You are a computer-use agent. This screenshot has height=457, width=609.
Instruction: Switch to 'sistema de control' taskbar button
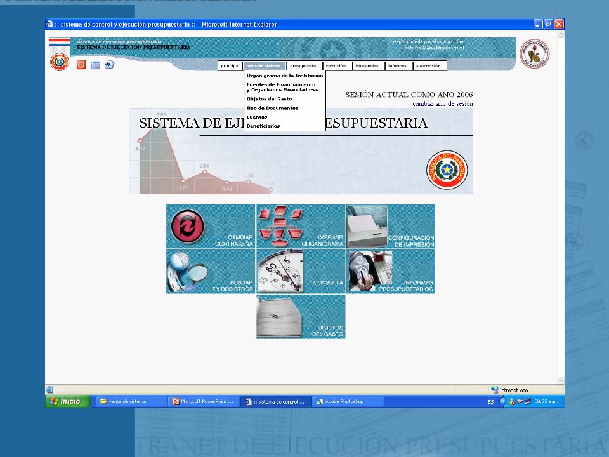pos(275,401)
